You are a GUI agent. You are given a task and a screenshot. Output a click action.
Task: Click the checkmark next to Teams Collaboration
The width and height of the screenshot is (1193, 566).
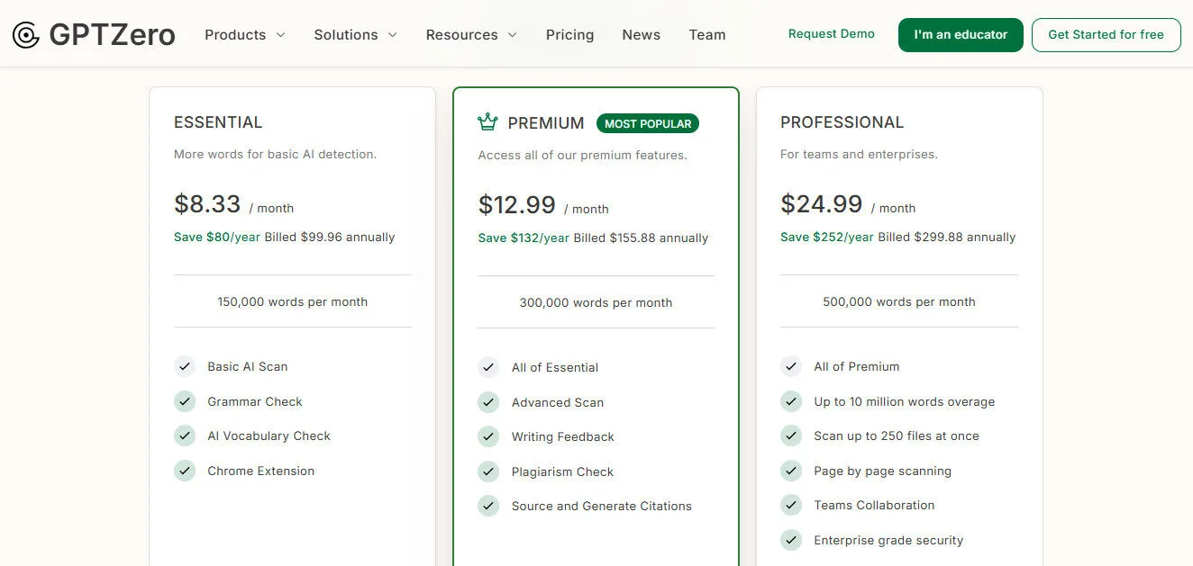[x=791, y=505]
